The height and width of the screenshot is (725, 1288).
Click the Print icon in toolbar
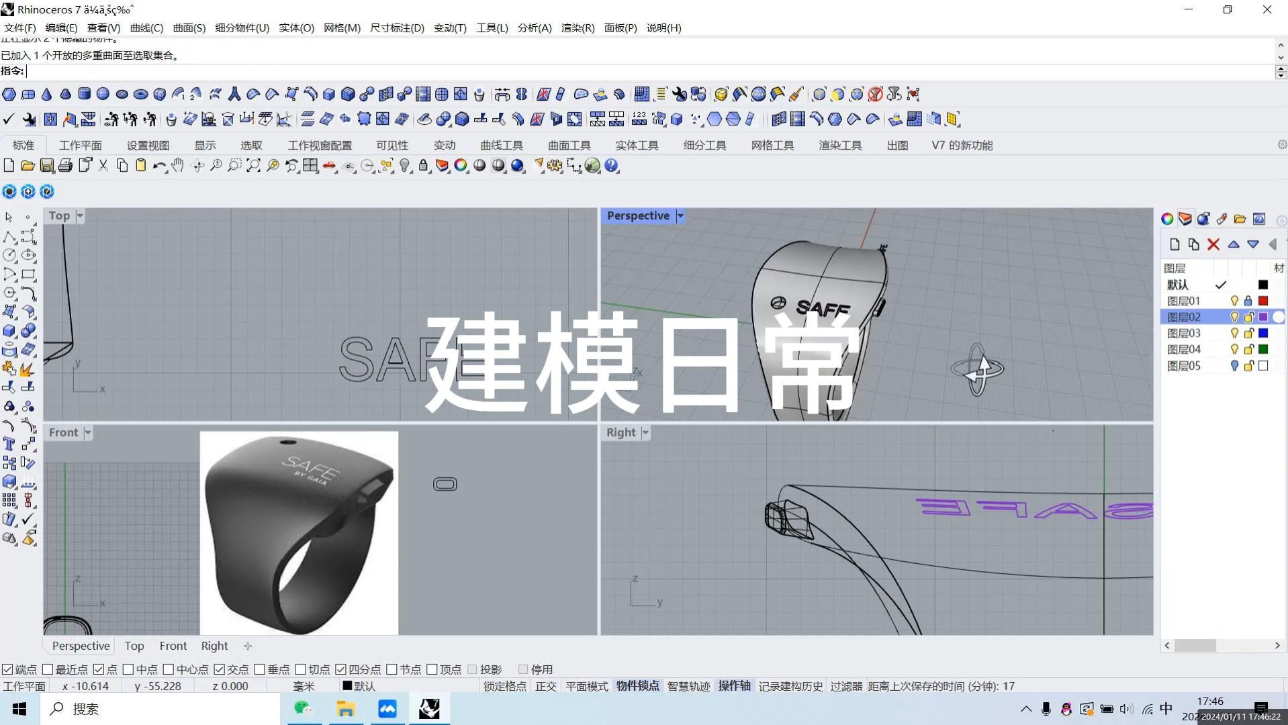65,166
